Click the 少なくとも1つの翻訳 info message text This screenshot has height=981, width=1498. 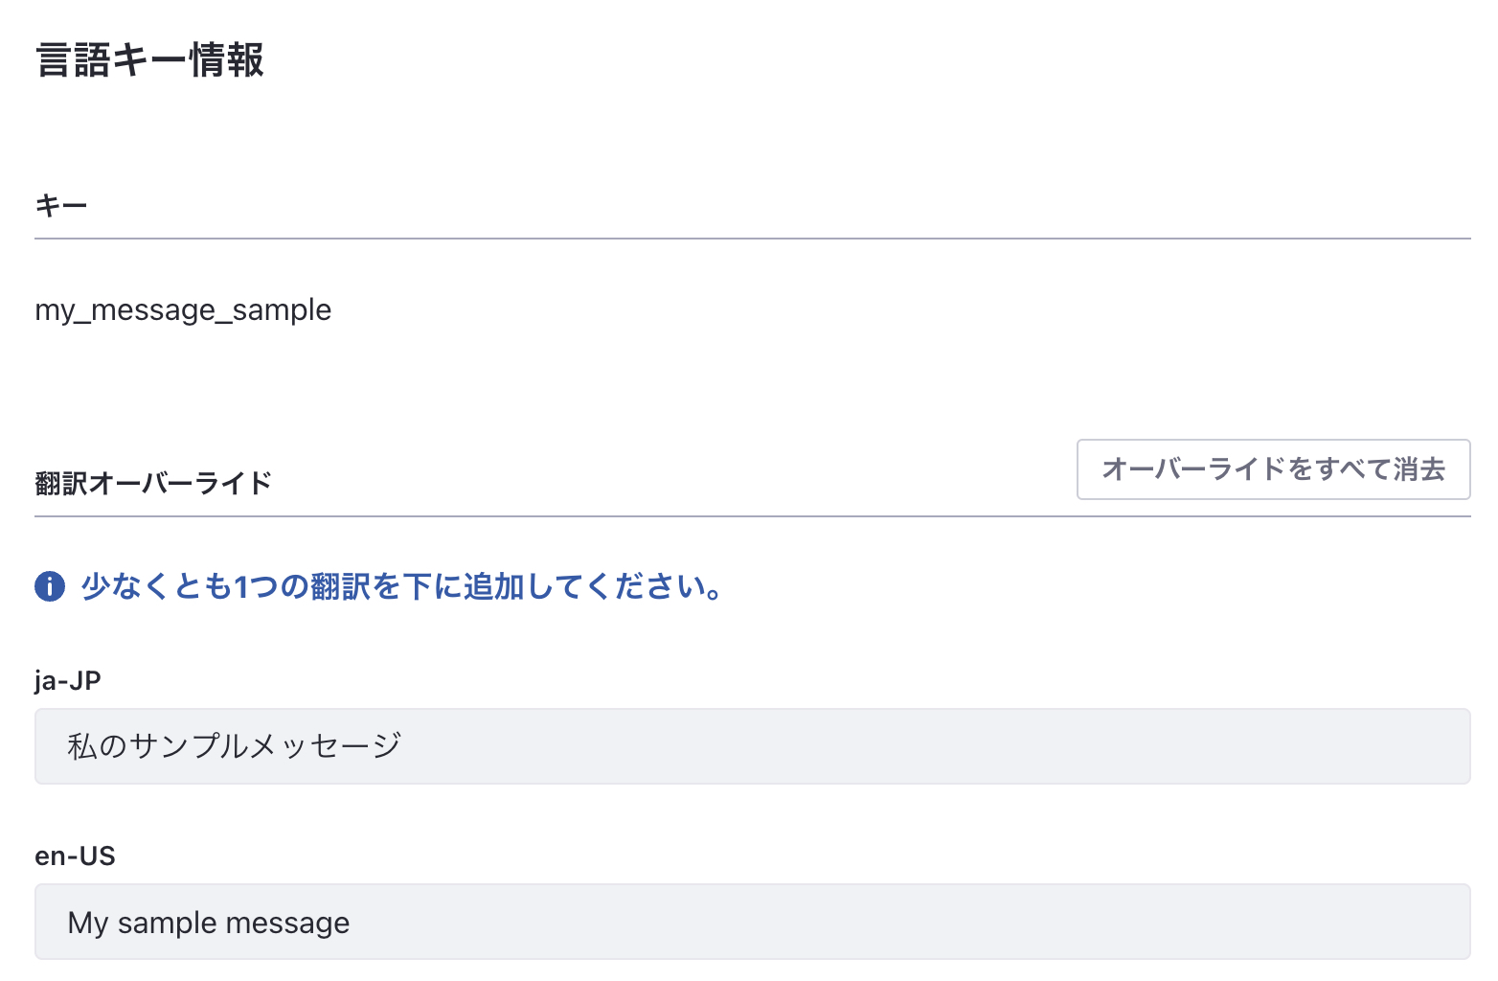tap(402, 586)
